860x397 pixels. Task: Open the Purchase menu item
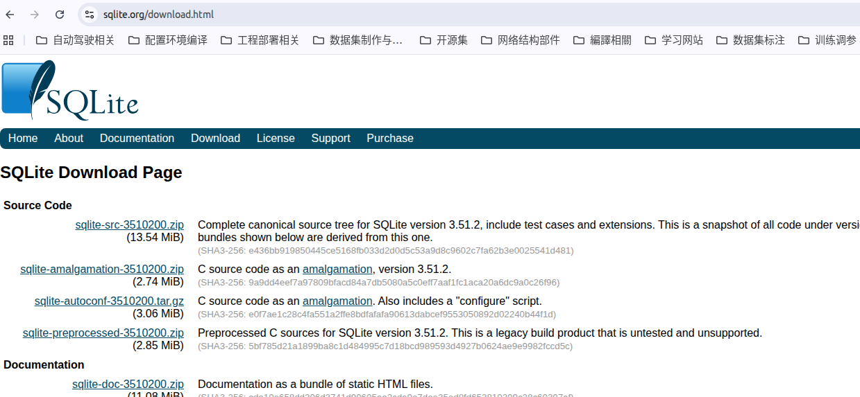390,139
